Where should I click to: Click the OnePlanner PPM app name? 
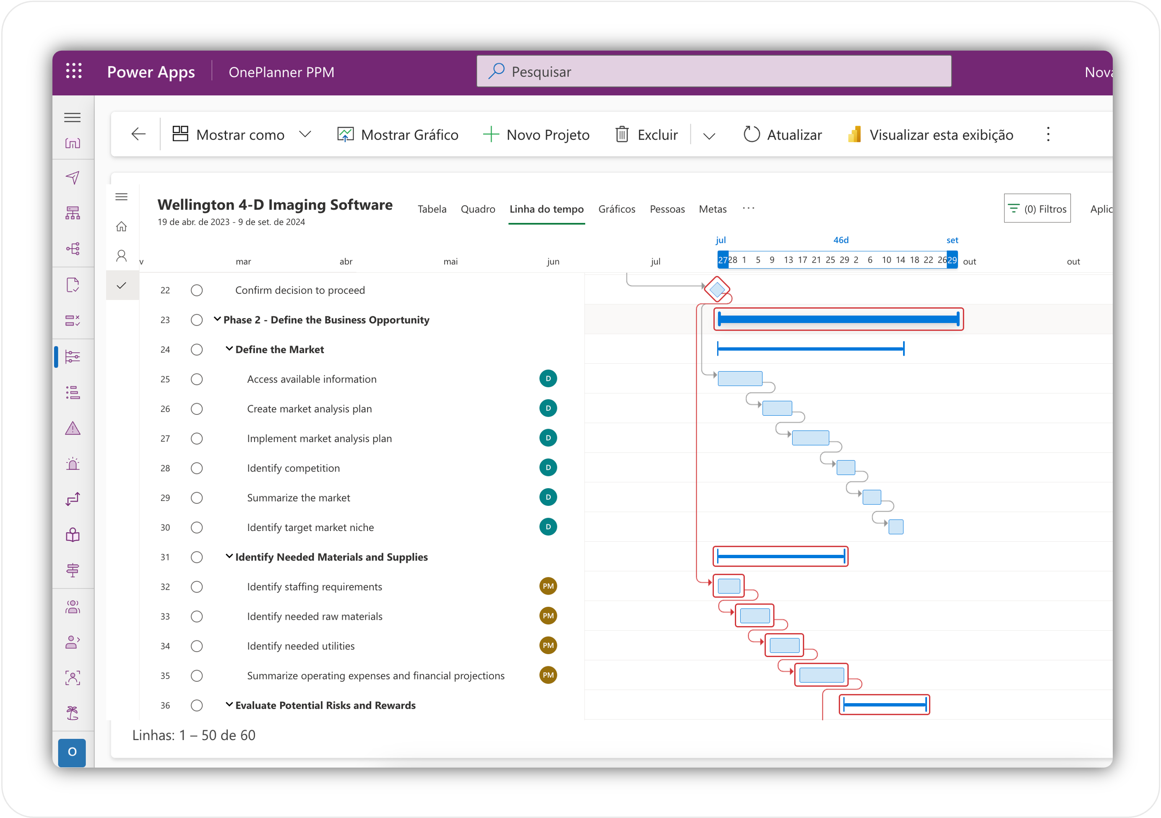pos(281,72)
